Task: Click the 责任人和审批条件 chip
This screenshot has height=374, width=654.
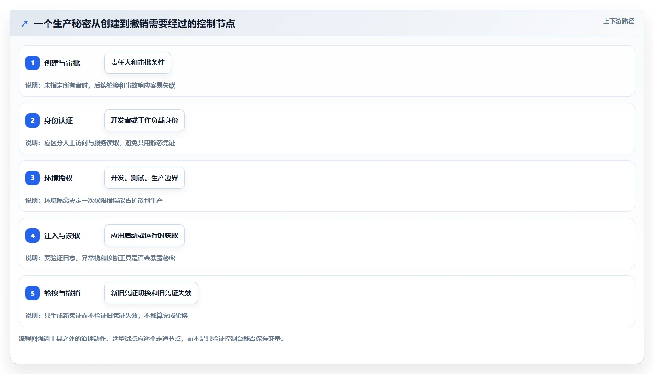Action: coord(138,63)
